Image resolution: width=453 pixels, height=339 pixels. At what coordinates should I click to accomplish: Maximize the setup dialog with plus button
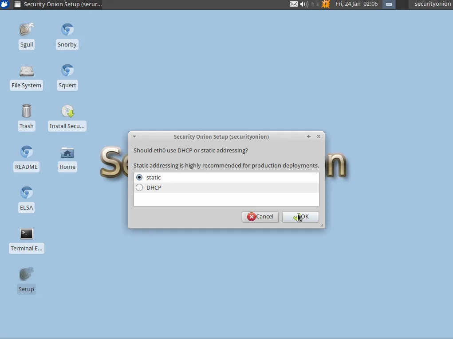(x=308, y=136)
